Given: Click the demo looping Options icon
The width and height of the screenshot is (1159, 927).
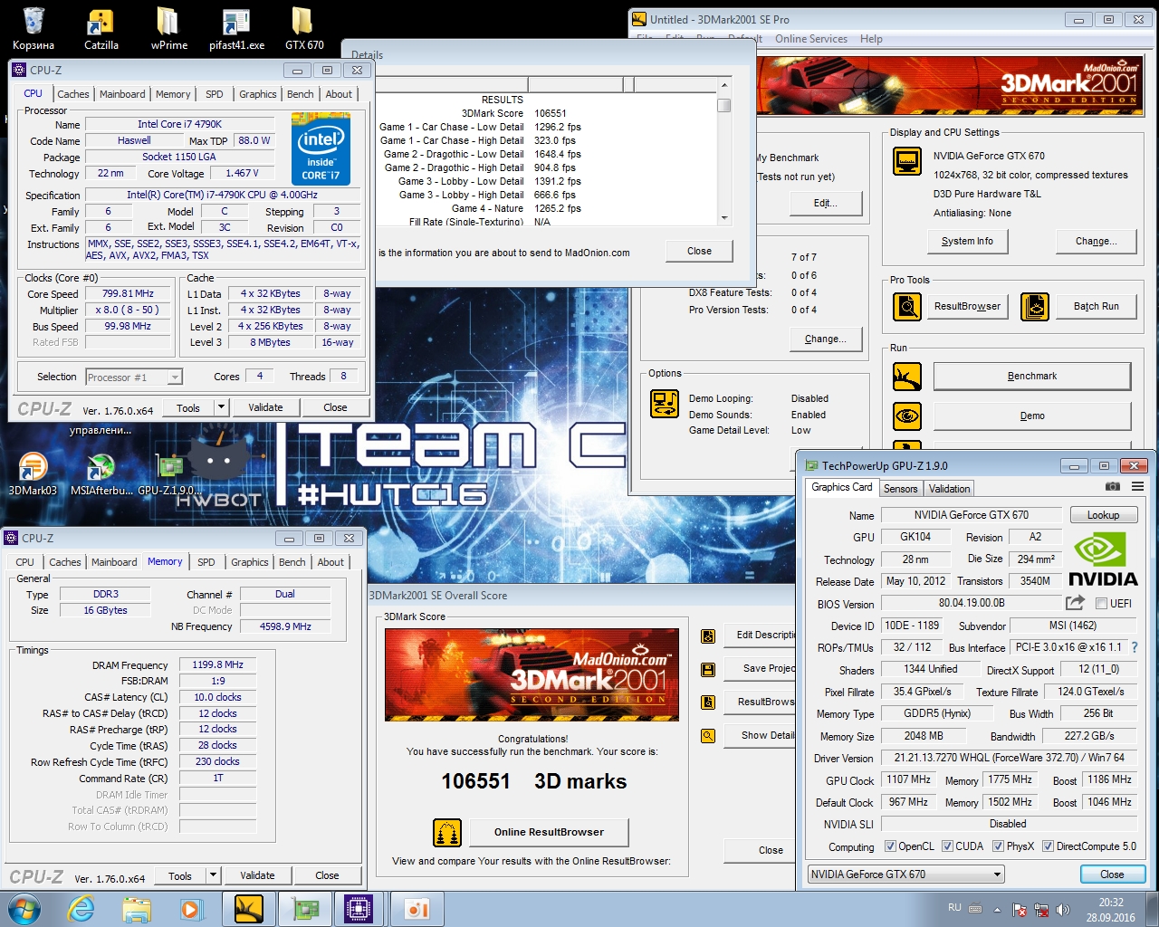Looking at the screenshot, I should click(x=665, y=403).
